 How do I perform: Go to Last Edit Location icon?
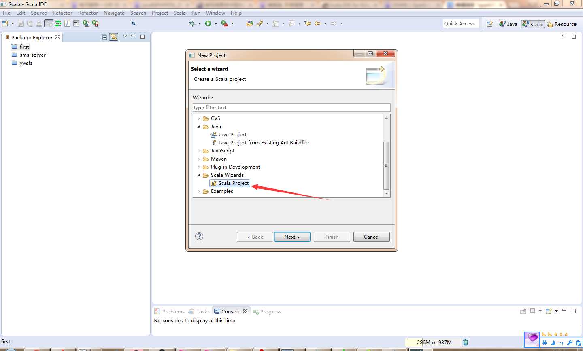click(x=308, y=23)
